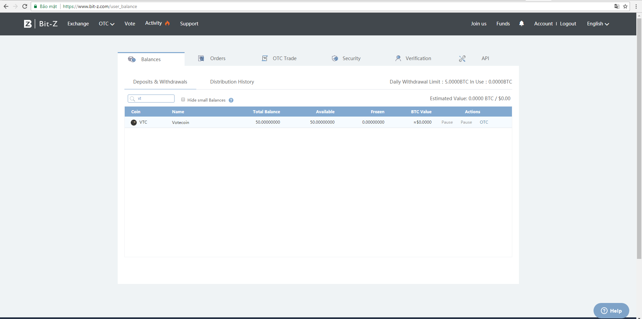642x319 pixels.
Task: Bookmark page with the star icon
Action: pos(625,6)
